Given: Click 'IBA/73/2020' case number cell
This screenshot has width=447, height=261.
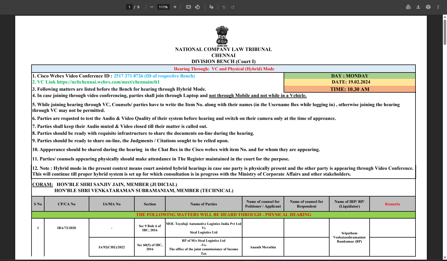Looking at the screenshot, I should pyautogui.click(x=67, y=228).
